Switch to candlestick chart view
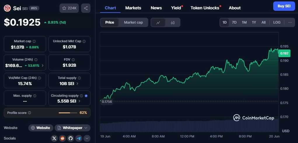The image size is (298, 143). (x=172, y=22)
